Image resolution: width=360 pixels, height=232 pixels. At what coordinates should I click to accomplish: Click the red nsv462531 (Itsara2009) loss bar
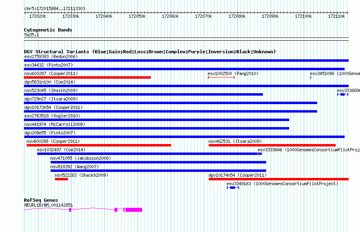coord(272,145)
